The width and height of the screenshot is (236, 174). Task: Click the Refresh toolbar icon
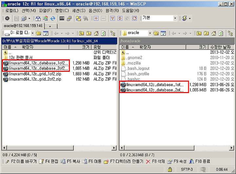(53, 18)
